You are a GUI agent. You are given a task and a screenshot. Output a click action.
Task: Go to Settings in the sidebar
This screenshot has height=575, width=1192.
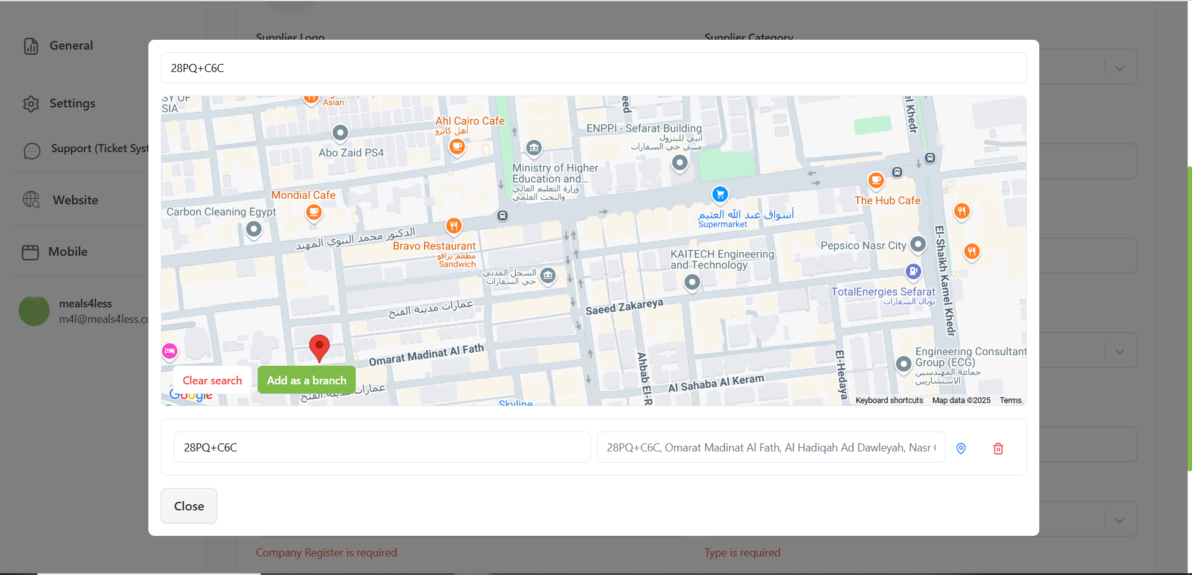pyautogui.click(x=73, y=103)
